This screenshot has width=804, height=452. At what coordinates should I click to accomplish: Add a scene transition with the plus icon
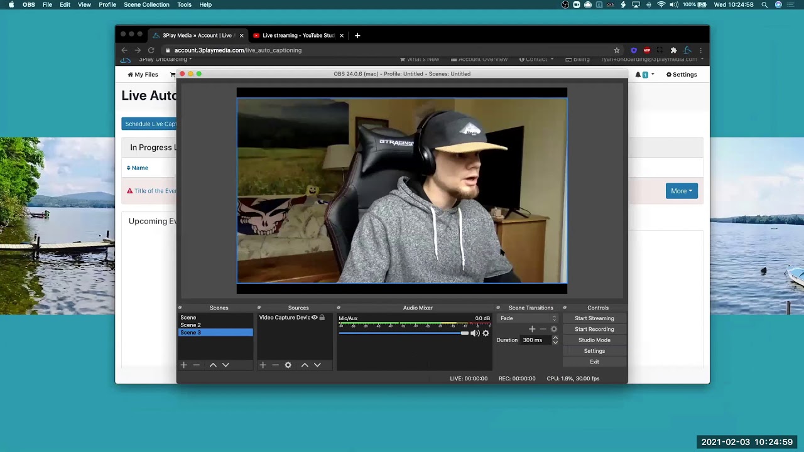(x=532, y=329)
